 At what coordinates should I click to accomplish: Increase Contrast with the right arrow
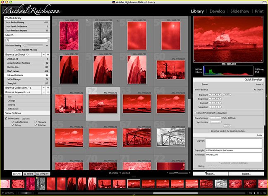click(220, 103)
